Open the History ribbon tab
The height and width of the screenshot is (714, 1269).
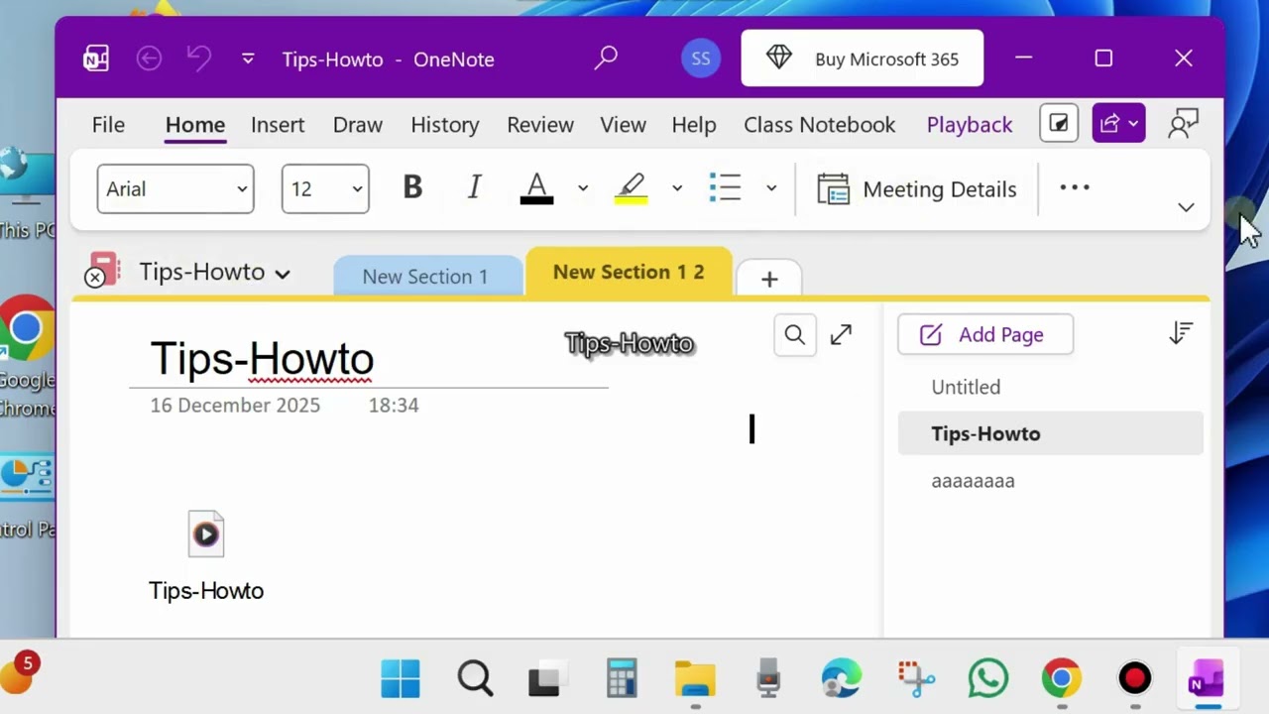pyautogui.click(x=445, y=124)
